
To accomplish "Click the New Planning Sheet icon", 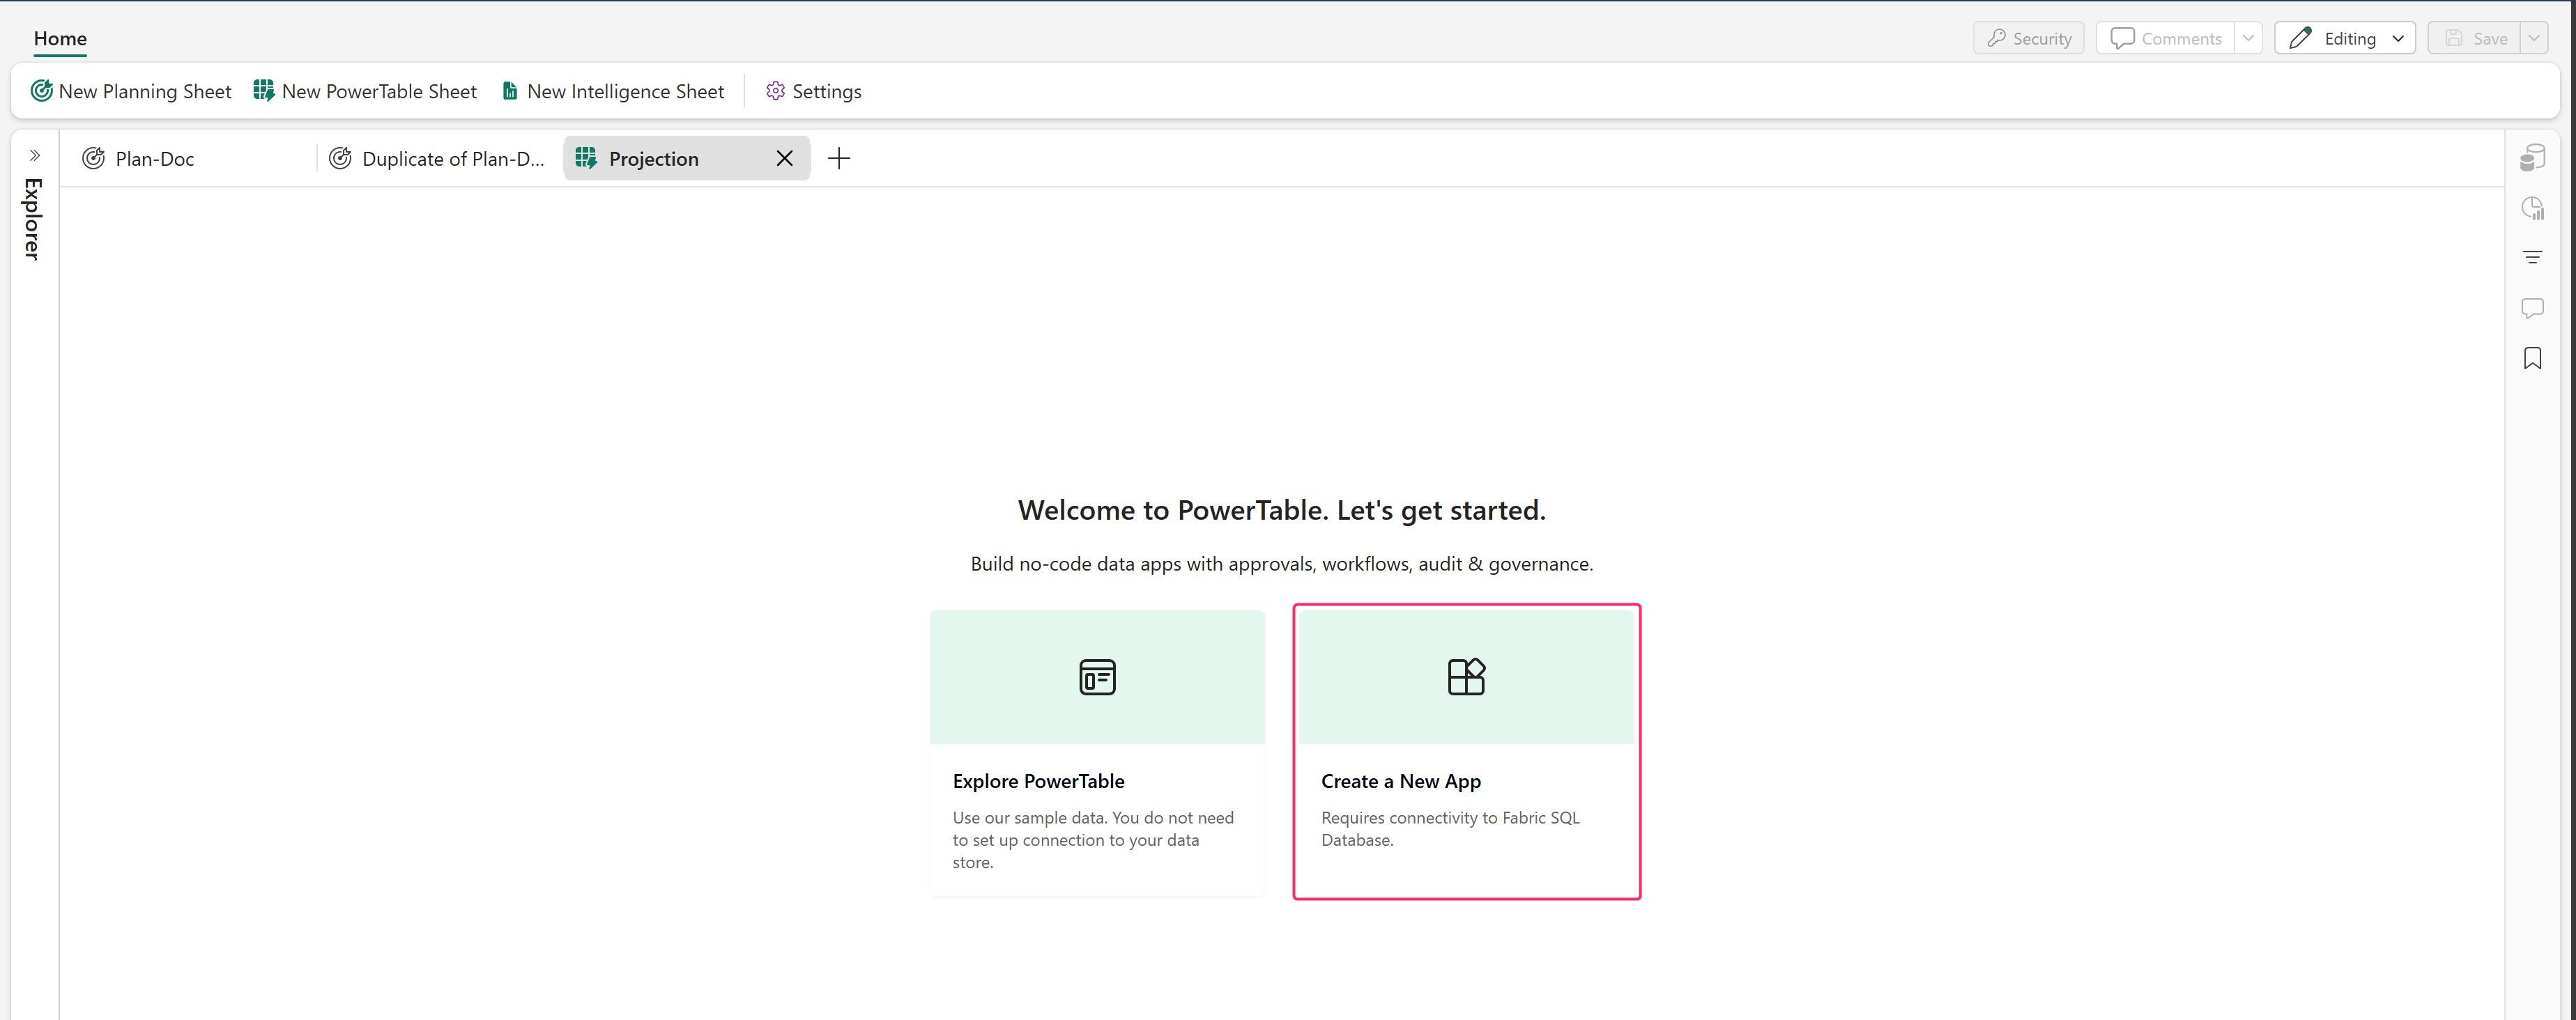I will pos(41,91).
